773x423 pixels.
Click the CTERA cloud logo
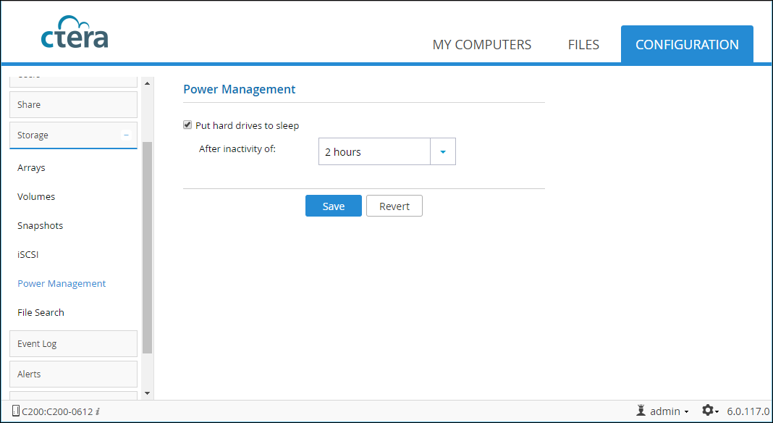75,32
